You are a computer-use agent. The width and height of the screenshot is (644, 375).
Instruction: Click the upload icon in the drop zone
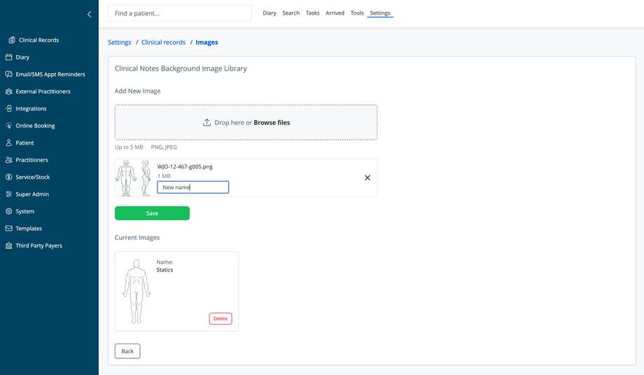coord(206,122)
